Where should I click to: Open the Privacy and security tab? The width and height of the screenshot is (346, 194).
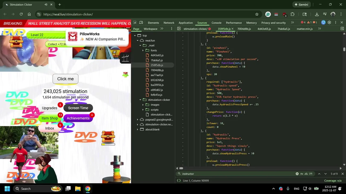[274, 23]
